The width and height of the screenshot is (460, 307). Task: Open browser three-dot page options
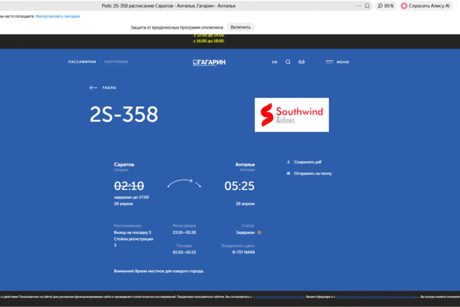pos(358,6)
